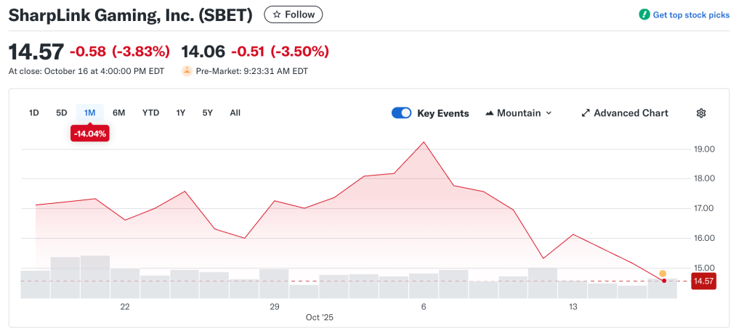The width and height of the screenshot is (744, 333).
Task: Click the orange key event dot on chart
Action: click(x=663, y=274)
